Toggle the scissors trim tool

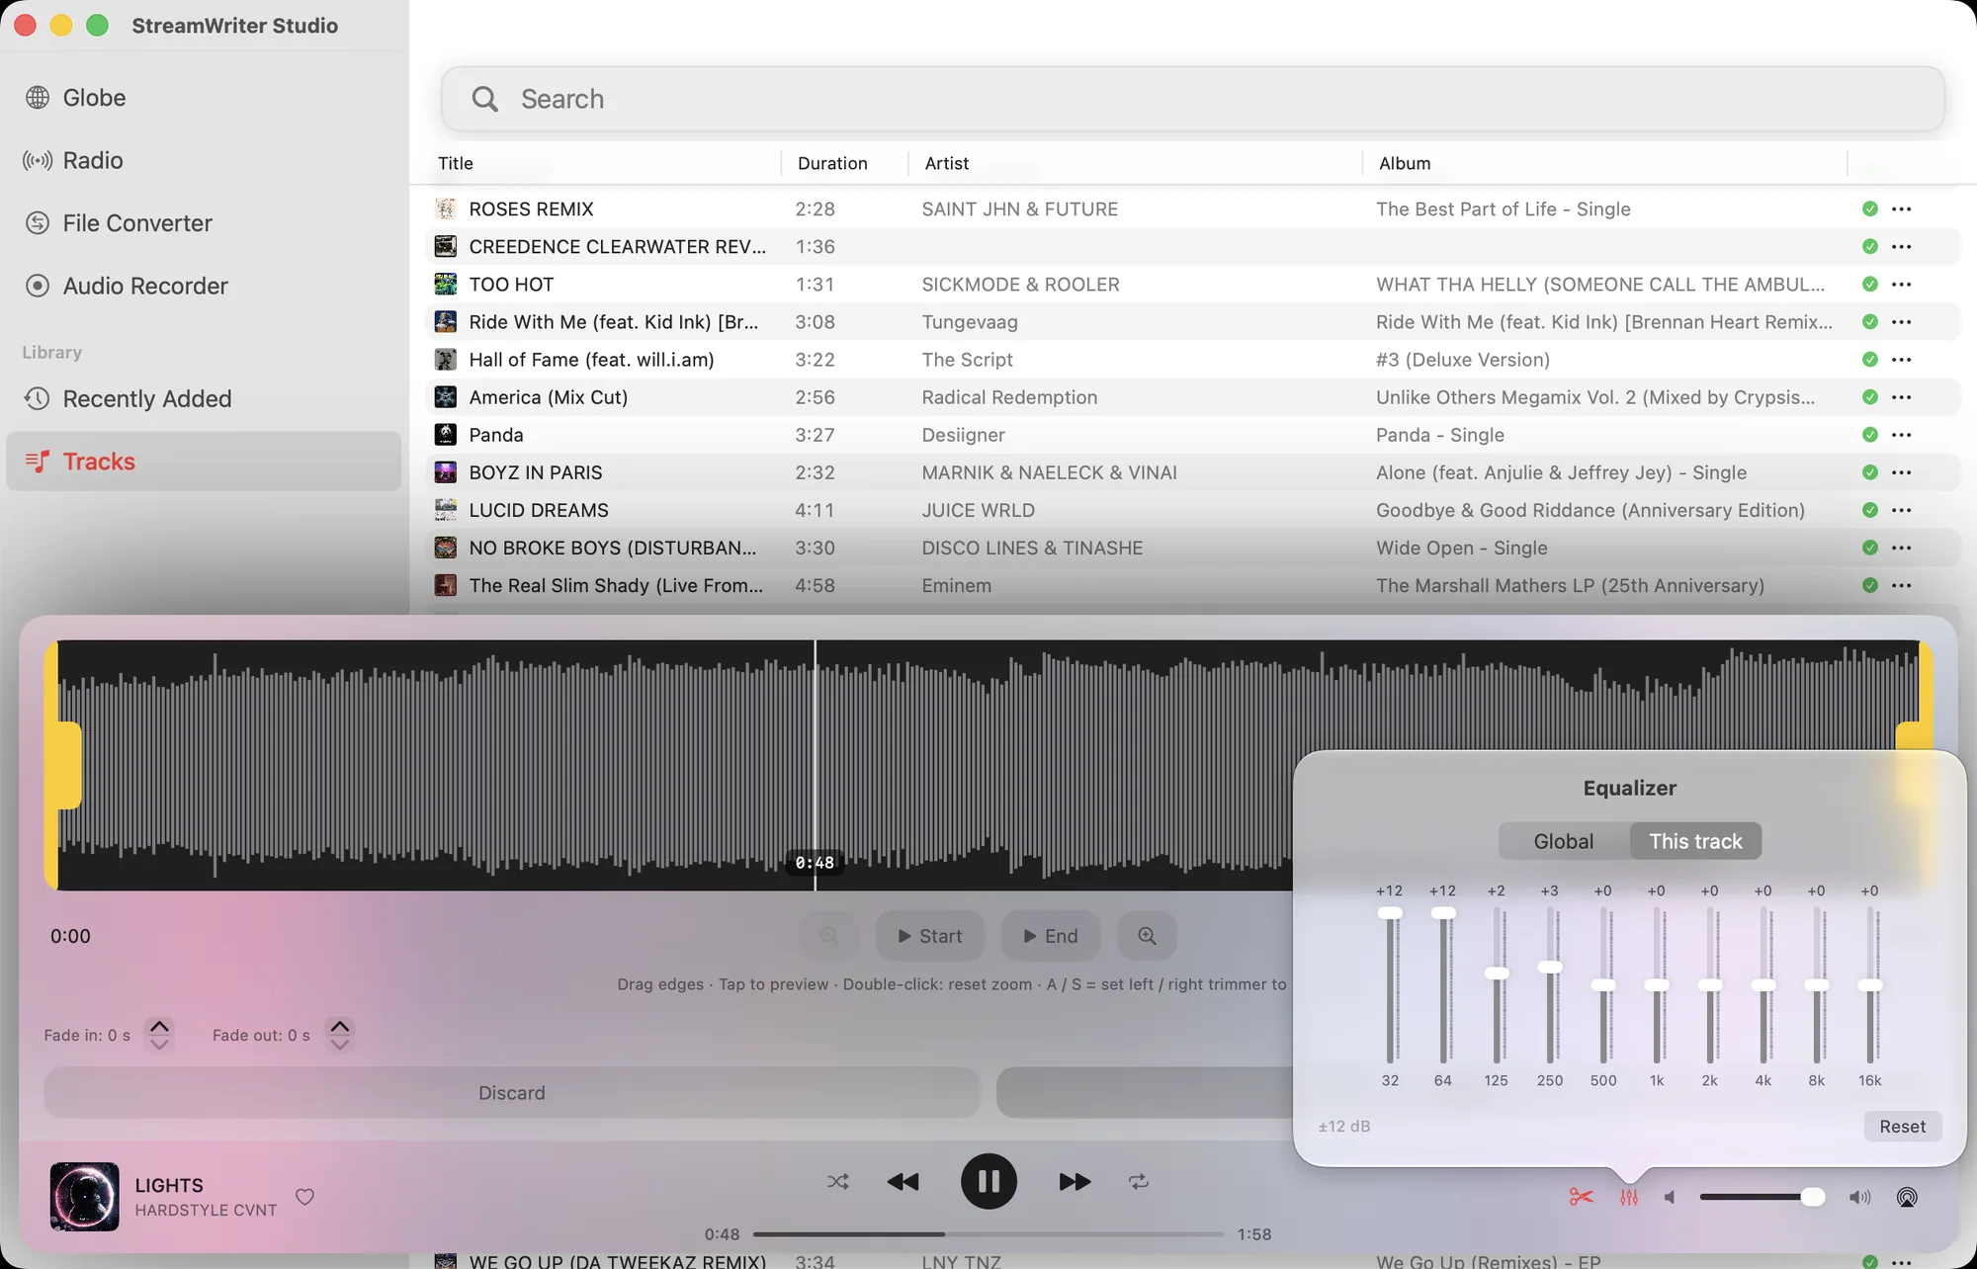tap(1581, 1198)
